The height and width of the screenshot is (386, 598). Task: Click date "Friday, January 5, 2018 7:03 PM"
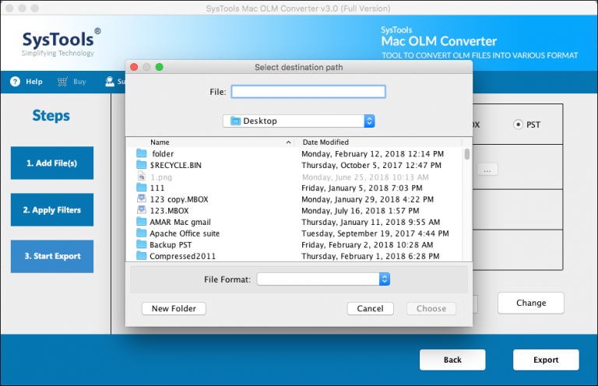point(362,188)
